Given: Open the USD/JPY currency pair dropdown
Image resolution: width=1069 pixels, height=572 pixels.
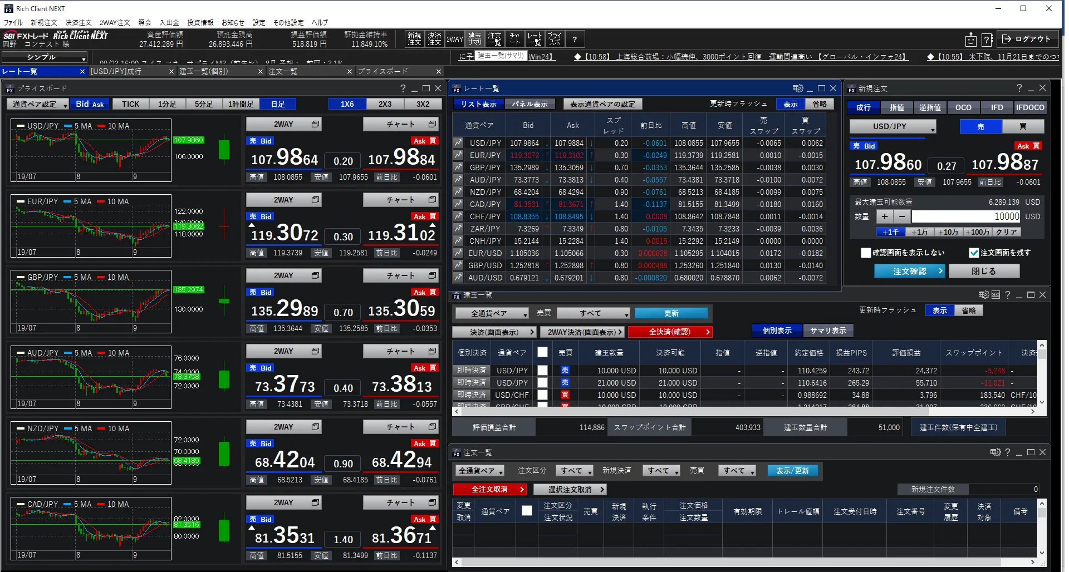Looking at the screenshot, I should click(x=893, y=127).
